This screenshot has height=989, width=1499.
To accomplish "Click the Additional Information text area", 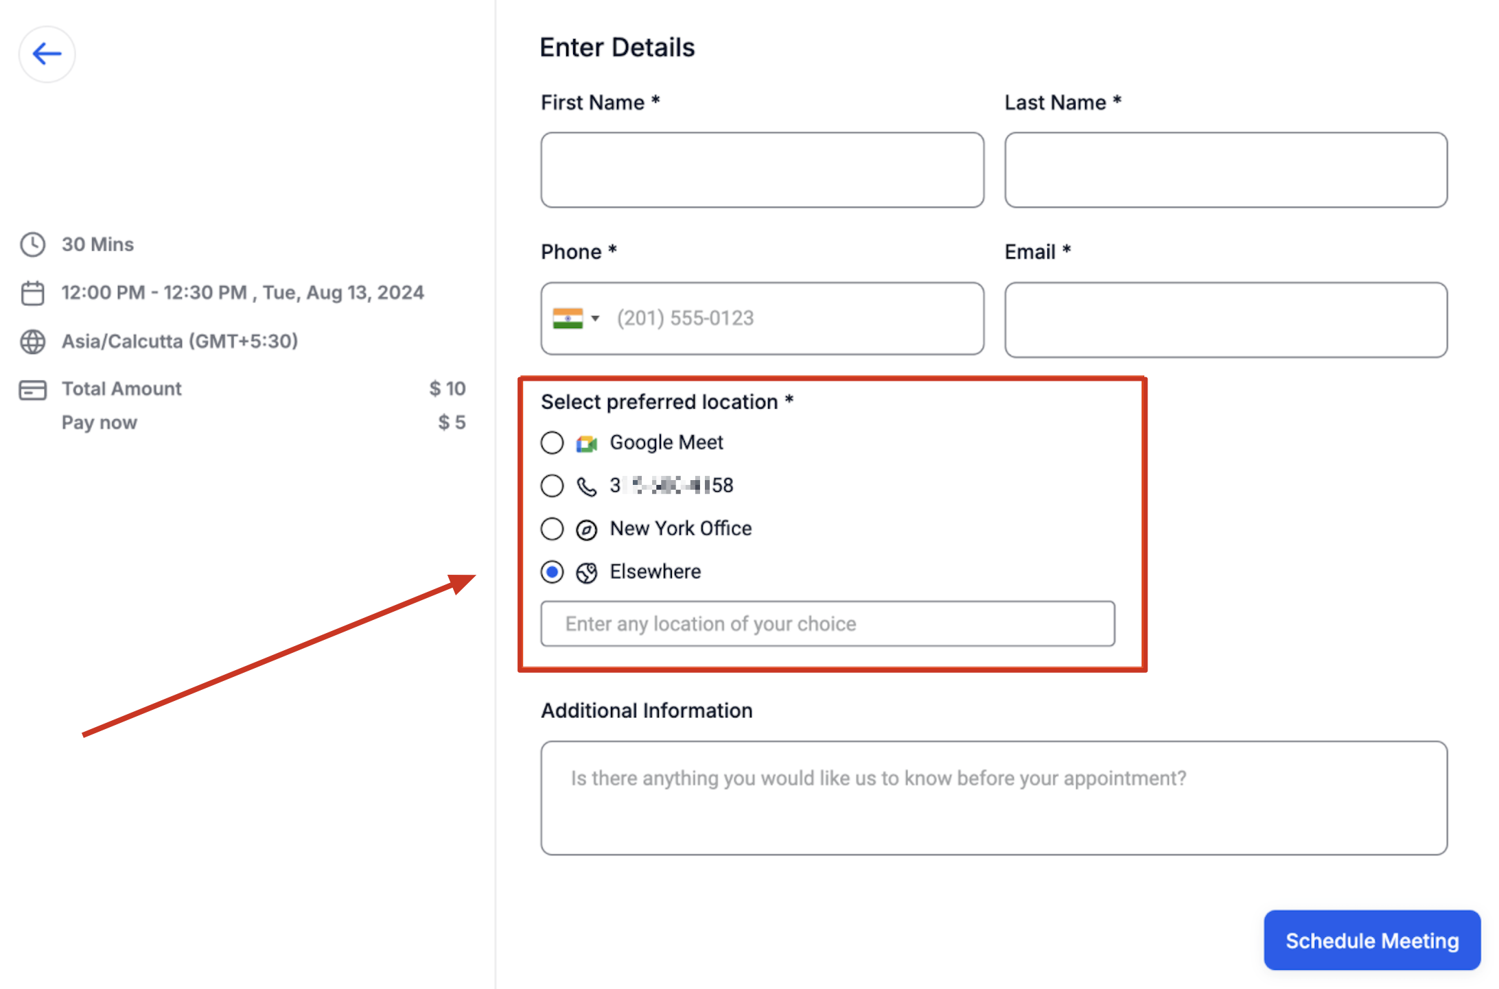I will pos(994,798).
